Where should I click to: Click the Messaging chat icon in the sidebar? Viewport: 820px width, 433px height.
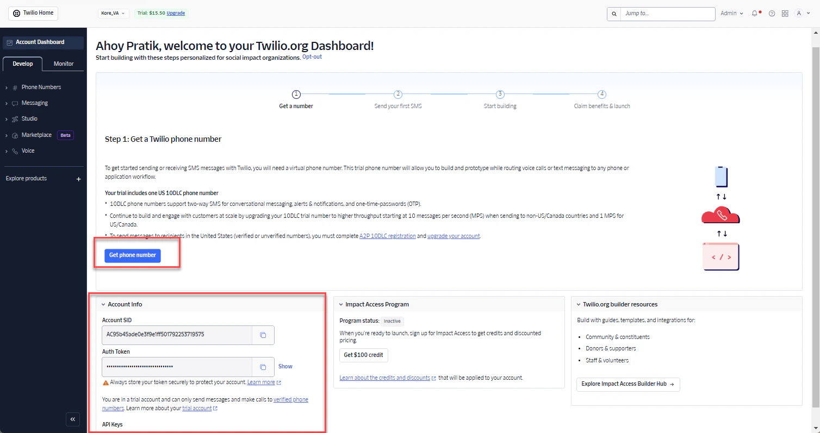[x=15, y=103]
